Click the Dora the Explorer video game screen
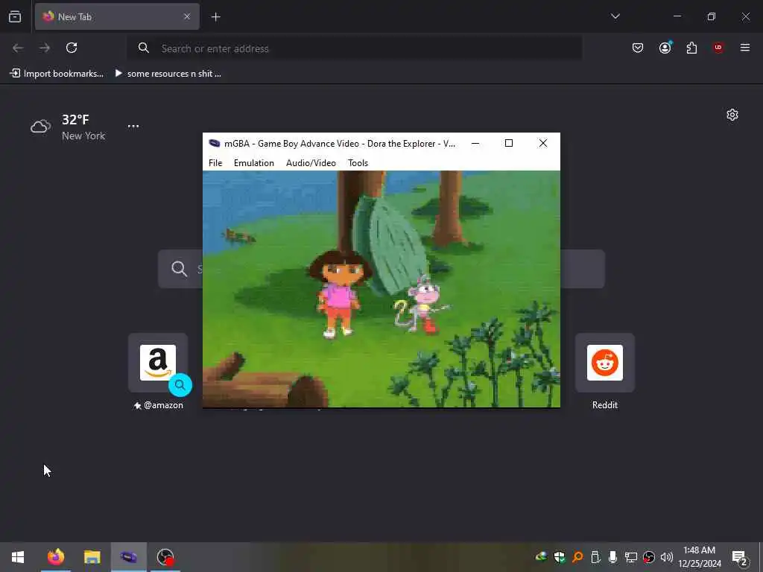This screenshot has height=572, width=763. 381,289
